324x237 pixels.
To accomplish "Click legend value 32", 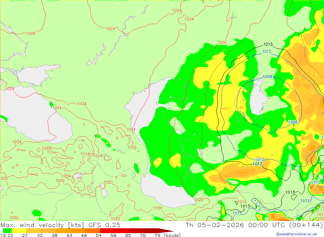I will pos(40,235).
